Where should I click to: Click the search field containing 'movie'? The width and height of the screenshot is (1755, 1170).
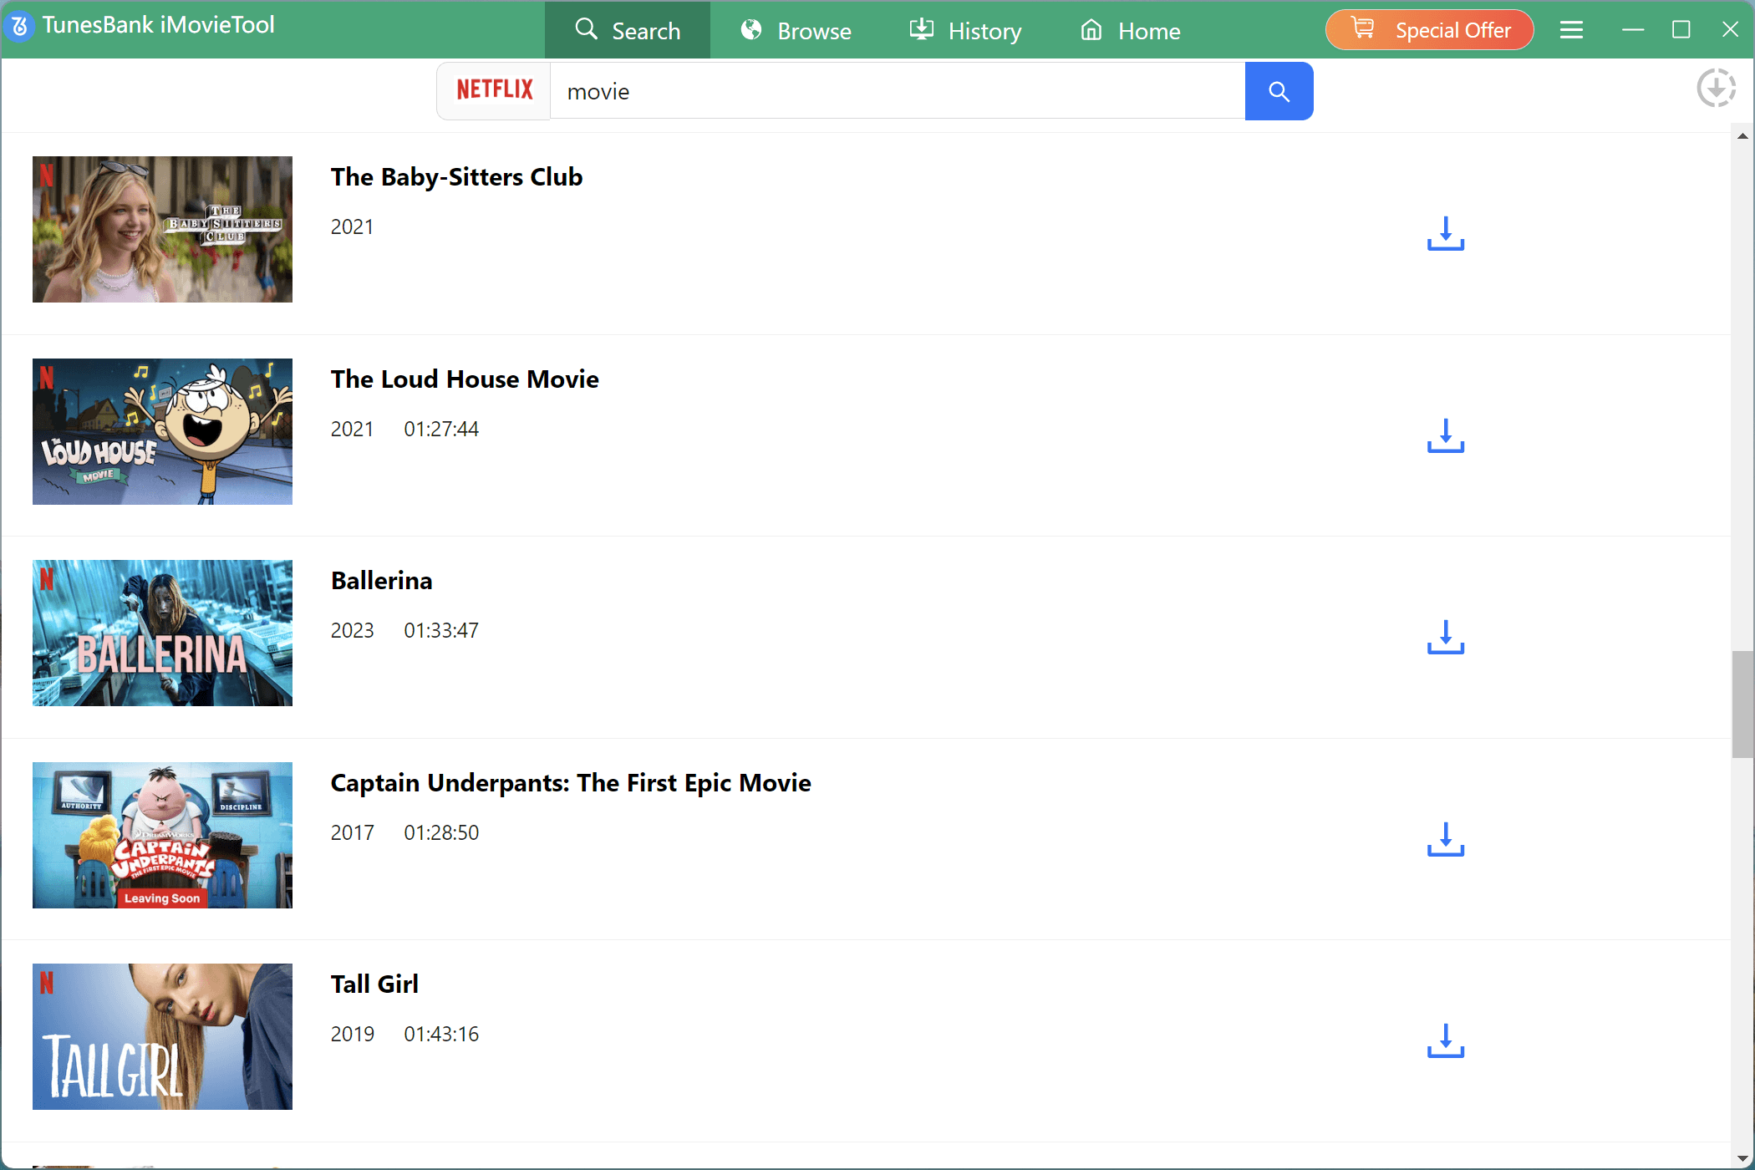[x=898, y=91]
